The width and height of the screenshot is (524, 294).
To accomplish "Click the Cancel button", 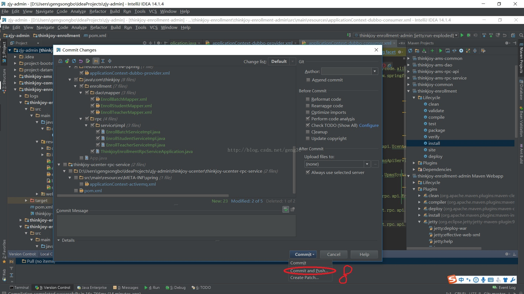I will click(x=334, y=254).
